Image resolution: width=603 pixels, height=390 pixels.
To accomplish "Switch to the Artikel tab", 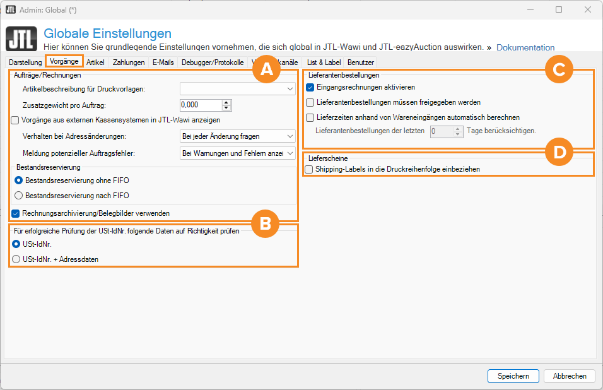I will tap(95, 62).
